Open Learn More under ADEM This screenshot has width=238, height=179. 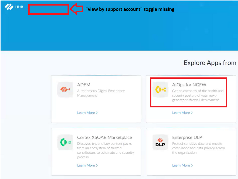click(87, 113)
